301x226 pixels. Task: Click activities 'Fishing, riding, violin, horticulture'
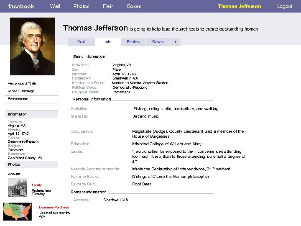176,109
